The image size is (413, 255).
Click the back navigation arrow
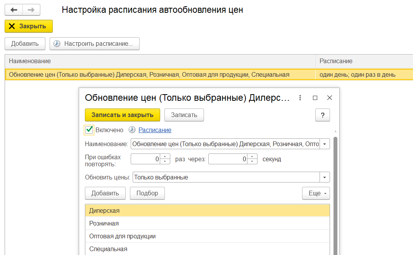click(14, 10)
